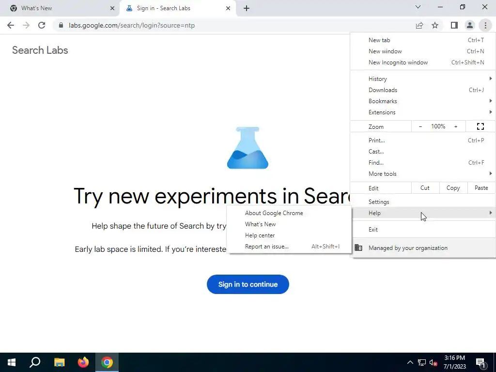
Task: Click the three-dot Chrome menu icon
Action: [485, 25]
